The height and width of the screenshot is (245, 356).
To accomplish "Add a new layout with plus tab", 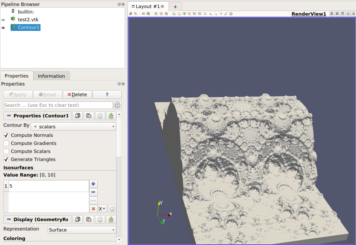I will pos(175,7).
